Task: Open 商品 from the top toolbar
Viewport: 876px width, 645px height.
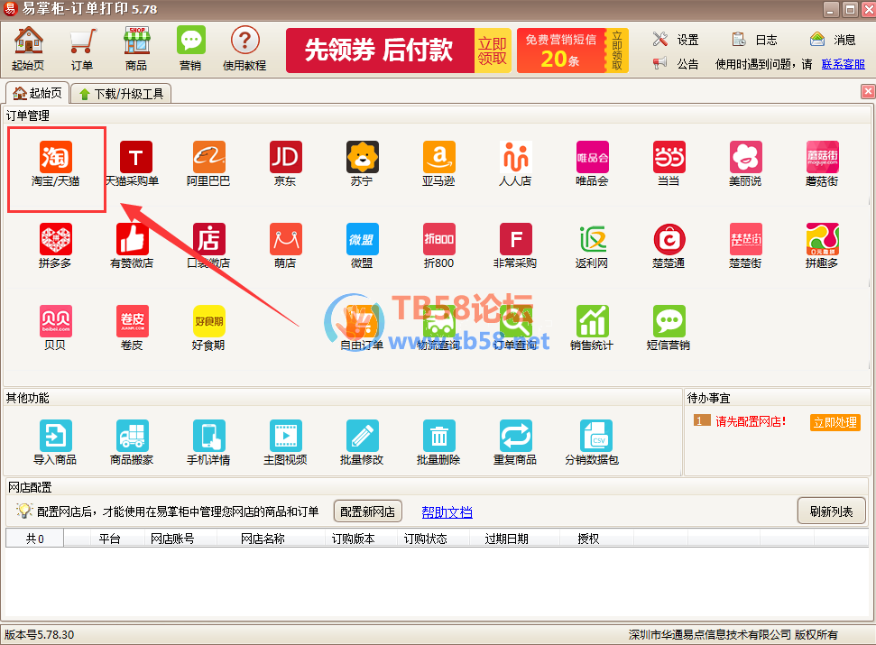Action: point(136,49)
